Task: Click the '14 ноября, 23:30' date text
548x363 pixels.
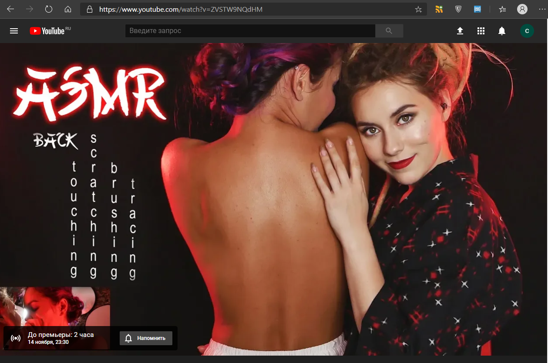Action: (x=48, y=342)
